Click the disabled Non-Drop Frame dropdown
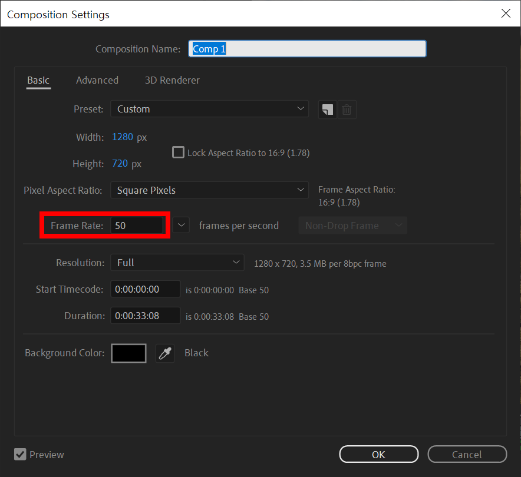Screen dimensions: 521x477 click(x=353, y=226)
